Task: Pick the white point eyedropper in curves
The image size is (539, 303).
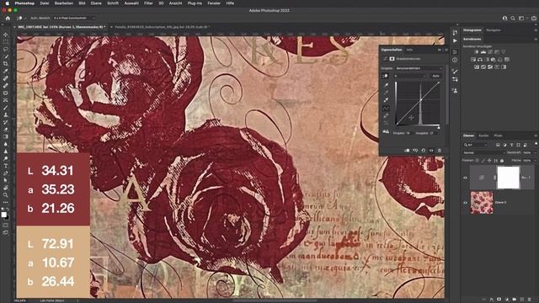Action: coord(386,100)
